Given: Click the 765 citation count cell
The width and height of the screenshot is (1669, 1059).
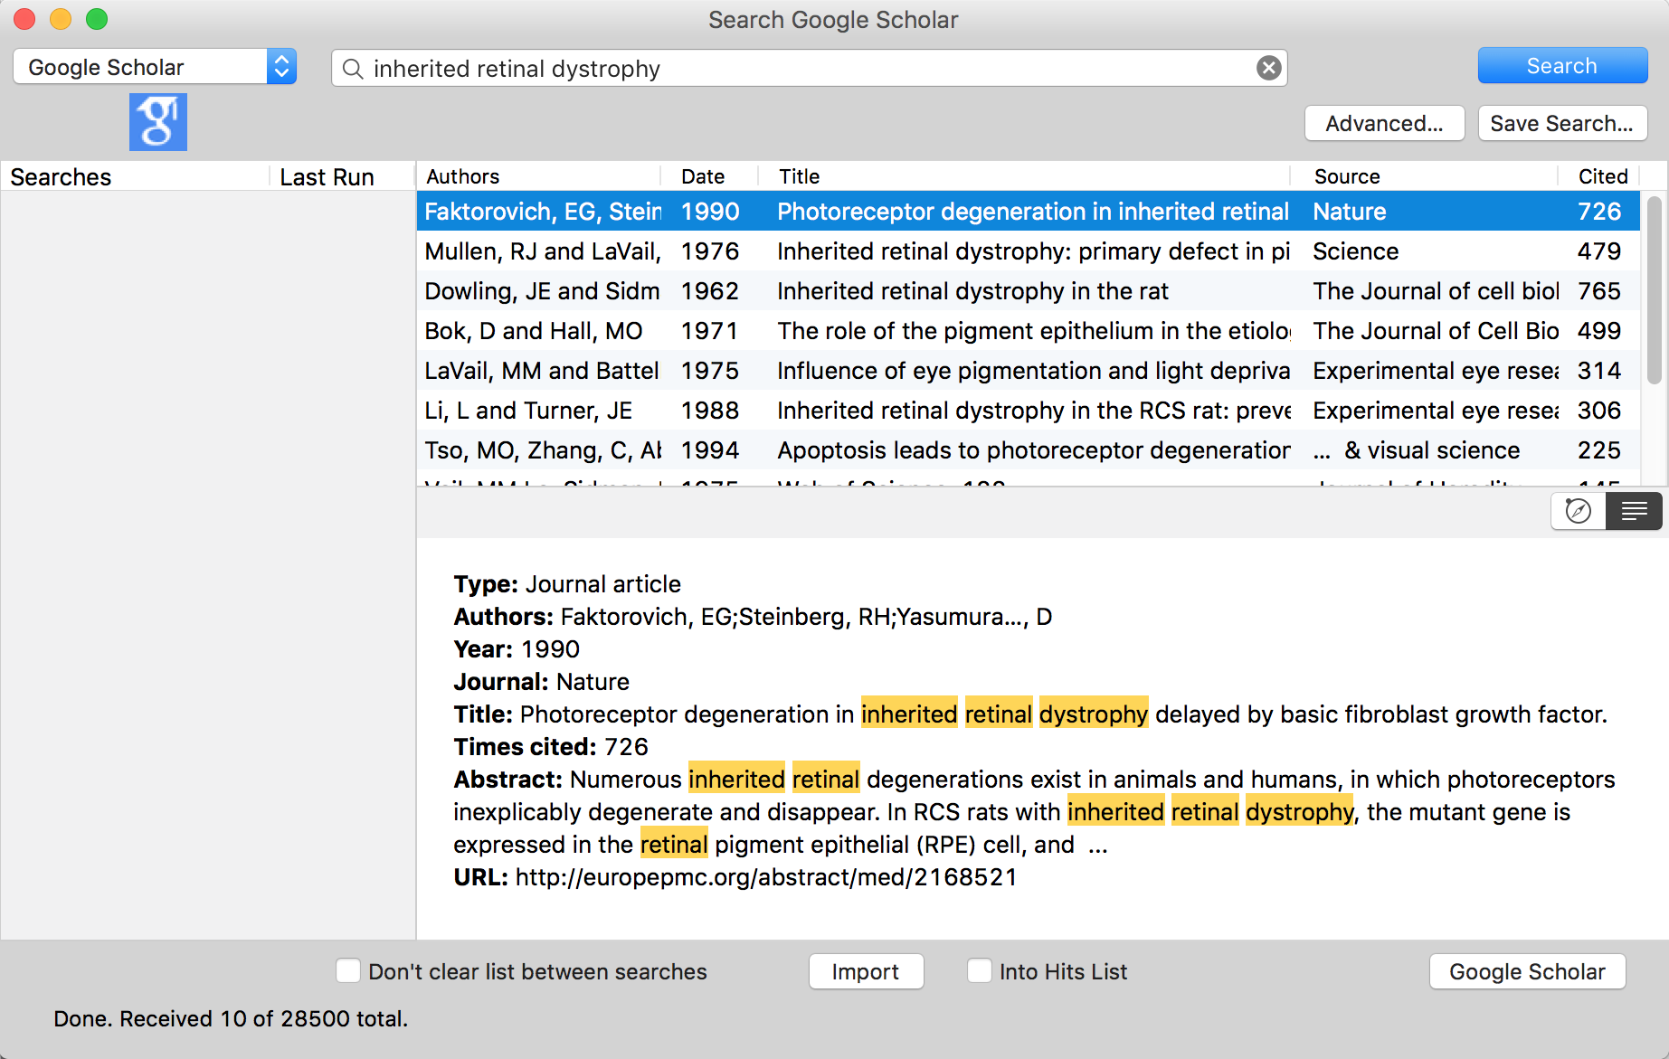Looking at the screenshot, I should coord(1598,291).
